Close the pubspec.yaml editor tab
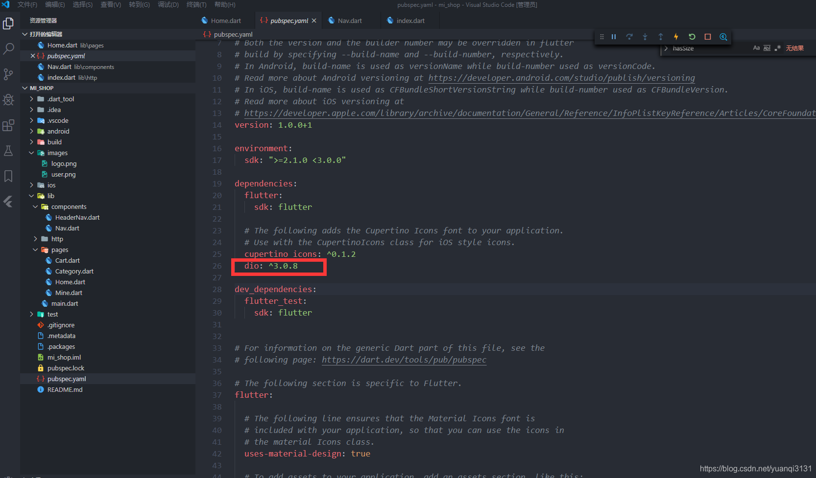Viewport: 816px width, 478px height. point(314,21)
